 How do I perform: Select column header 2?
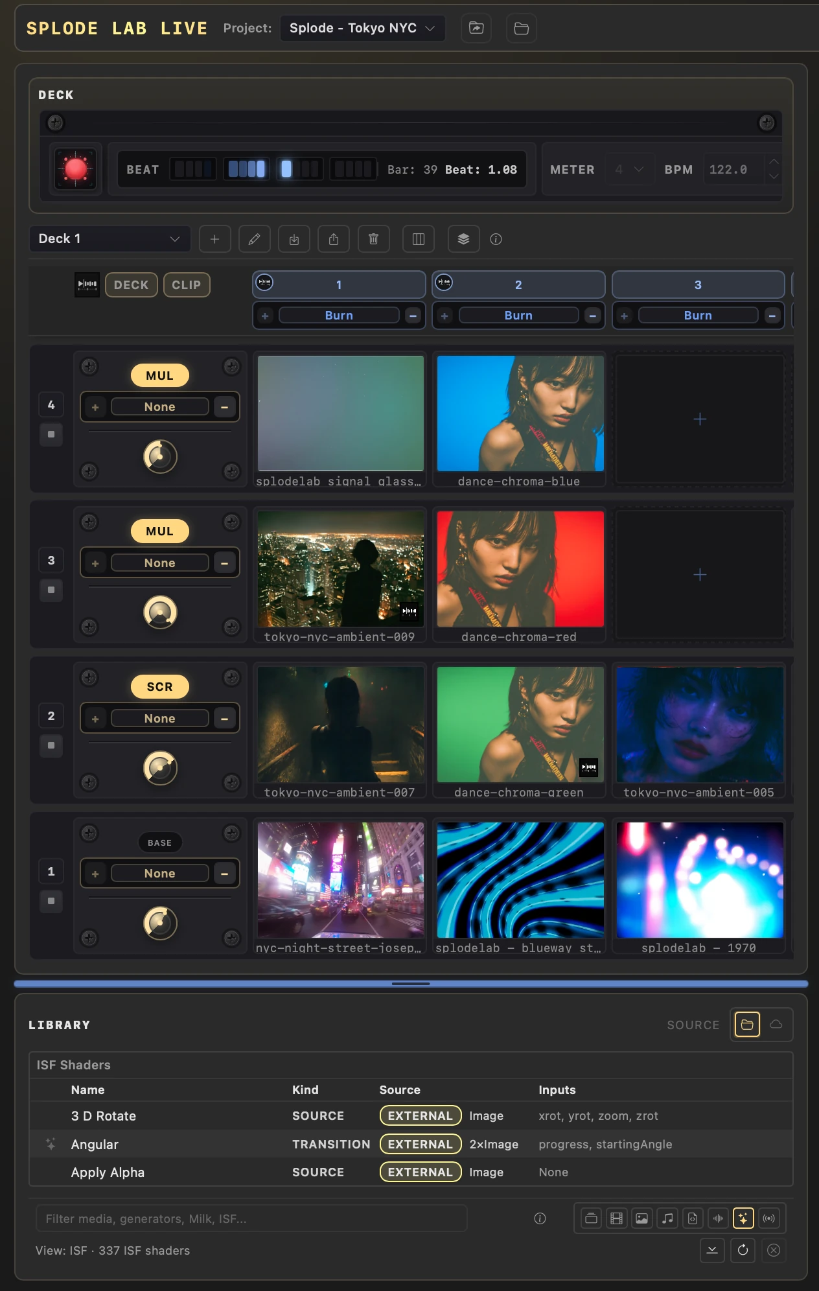click(x=518, y=285)
